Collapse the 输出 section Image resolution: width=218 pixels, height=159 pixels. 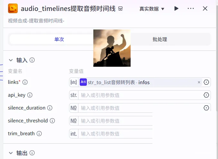11,153
